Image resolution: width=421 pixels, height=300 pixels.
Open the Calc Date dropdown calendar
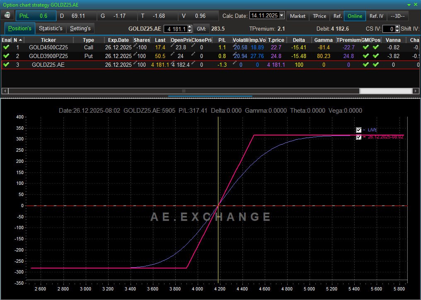tap(282, 16)
